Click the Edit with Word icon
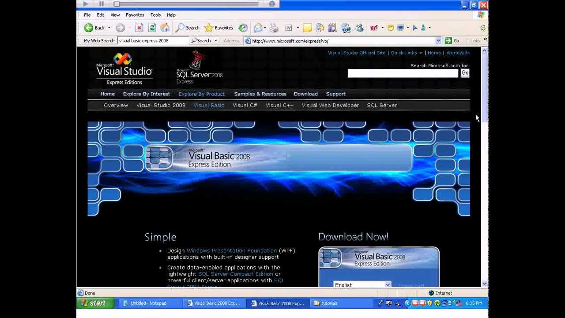The image size is (565, 318). pyautogui.click(x=288, y=28)
